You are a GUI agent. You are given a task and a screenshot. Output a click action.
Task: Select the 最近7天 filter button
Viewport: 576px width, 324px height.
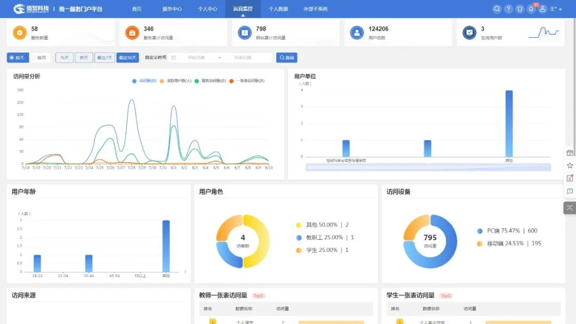click(x=105, y=58)
